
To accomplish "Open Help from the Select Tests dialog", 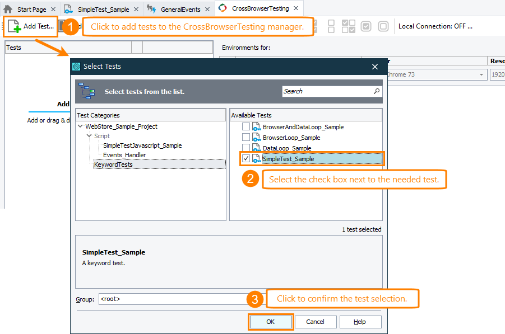I will click(x=360, y=322).
